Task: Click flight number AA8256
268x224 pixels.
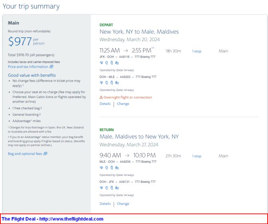Action: [125, 162]
